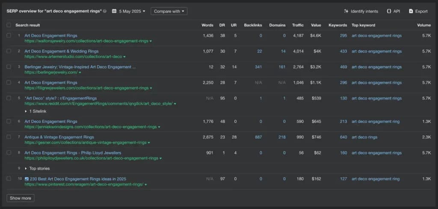Open URL menu arrow for berlingerjewelry.com result
438x209 pixels.
tap(80, 73)
